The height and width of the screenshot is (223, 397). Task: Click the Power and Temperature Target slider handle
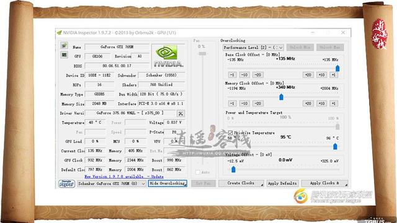(337, 126)
